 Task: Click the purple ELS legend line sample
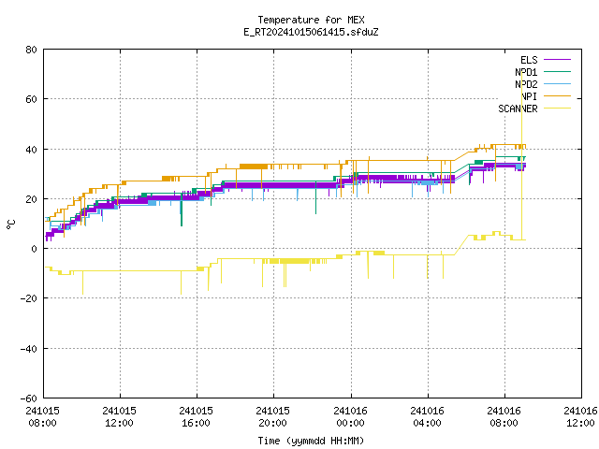click(557, 60)
